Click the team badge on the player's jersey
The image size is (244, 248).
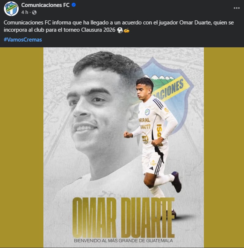[x=147, y=112]
